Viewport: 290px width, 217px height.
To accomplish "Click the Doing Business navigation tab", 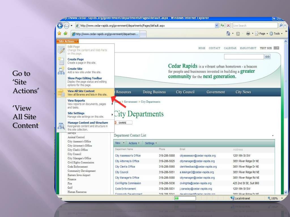I will click(154, 92).
